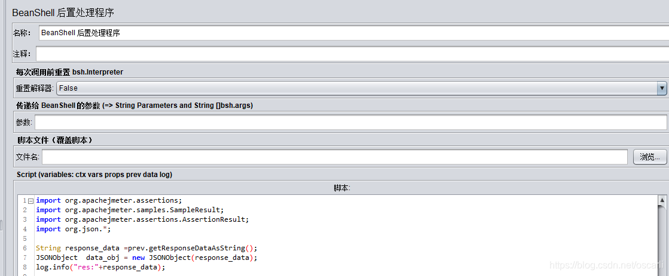Click code line 'import org.json.*;'
The image size is (669, 276).
74,229
